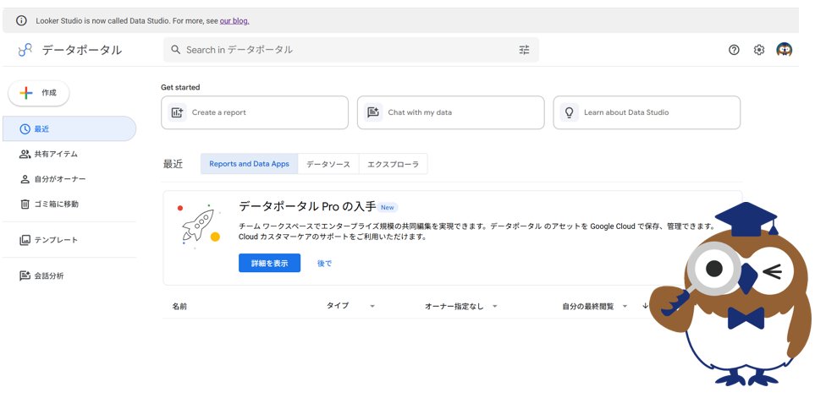815x398 pixels.
Task: Open 最近 in the sidebar
Action: pyautogui.click(x=69, y=129)
